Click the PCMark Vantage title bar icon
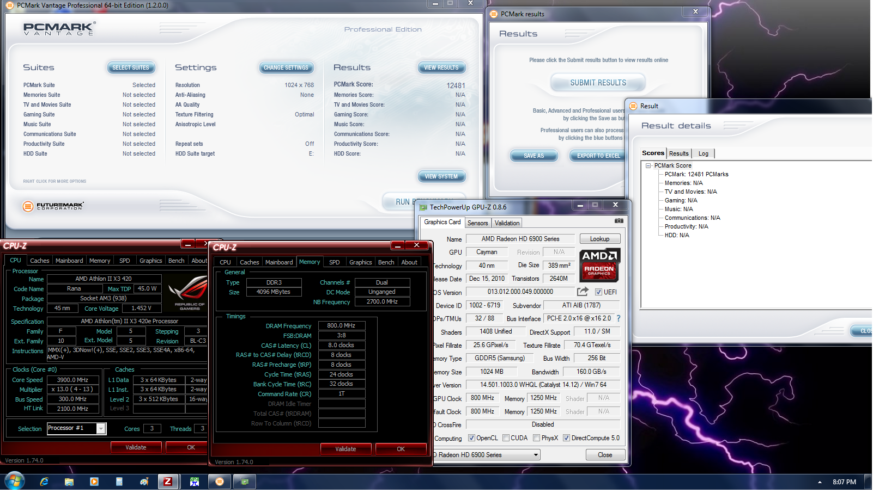The height and width of the screenshot is (493, 873). pyautogui.click(x=9, y=5)
